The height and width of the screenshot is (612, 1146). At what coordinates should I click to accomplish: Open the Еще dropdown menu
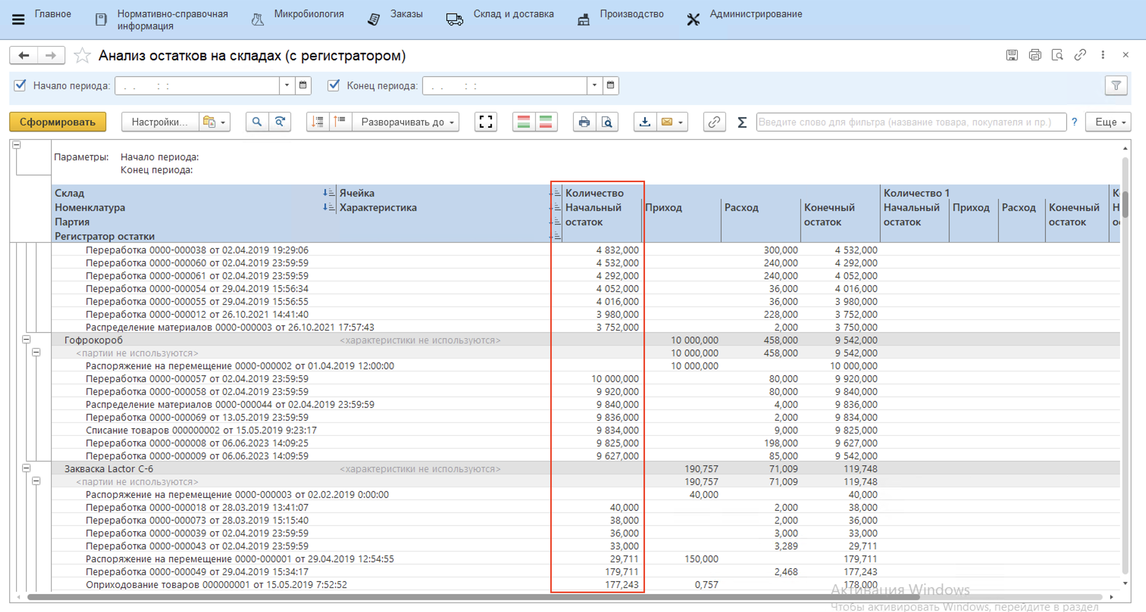(x=1108, y=122)
